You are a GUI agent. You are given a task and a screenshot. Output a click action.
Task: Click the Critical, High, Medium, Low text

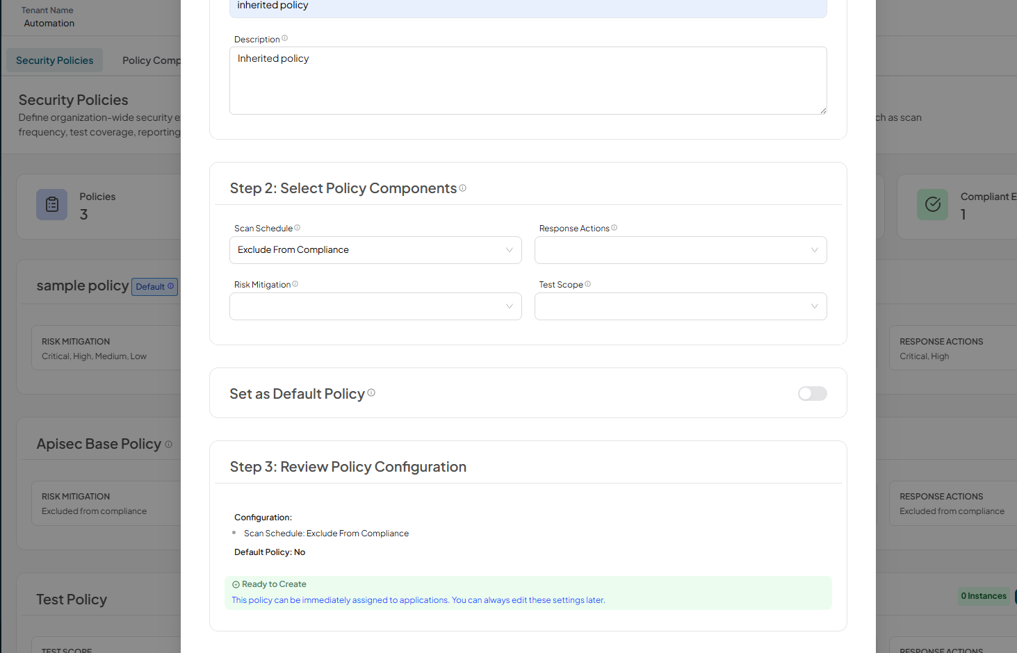point(94,356)
